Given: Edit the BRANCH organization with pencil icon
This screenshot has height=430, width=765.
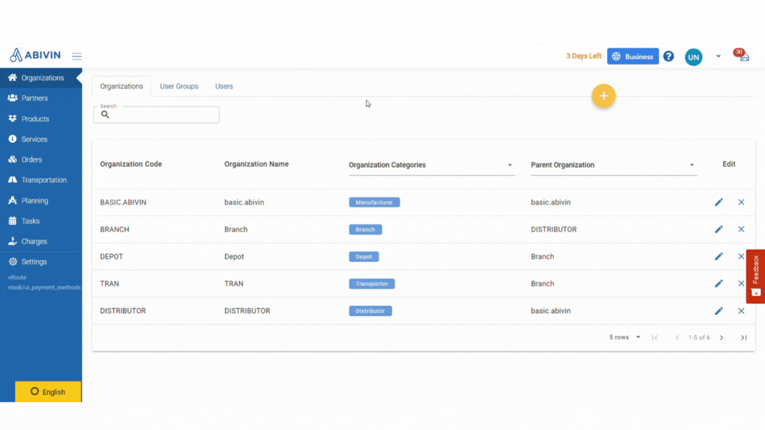Looking at the screenshot, I should coord(719,229).
